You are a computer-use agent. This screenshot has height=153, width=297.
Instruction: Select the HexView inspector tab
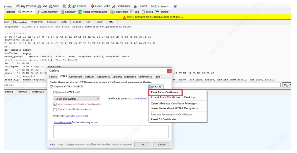click(52, 22)
